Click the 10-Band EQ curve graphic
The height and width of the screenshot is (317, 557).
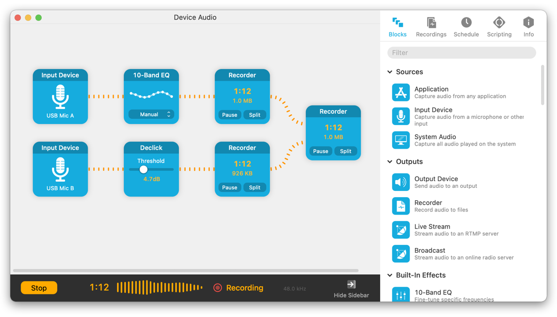[x=151, y=94]
